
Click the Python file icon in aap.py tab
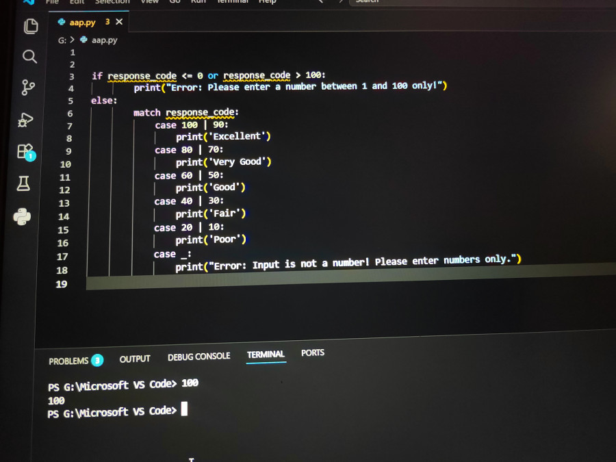click(x=62, y=22)
